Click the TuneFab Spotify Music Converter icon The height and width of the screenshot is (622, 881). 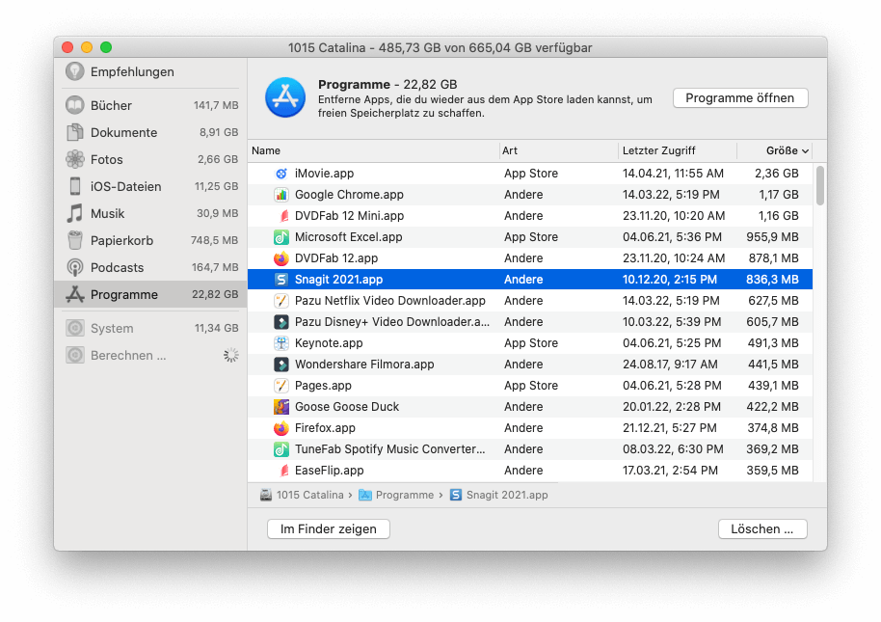point(280,449)
